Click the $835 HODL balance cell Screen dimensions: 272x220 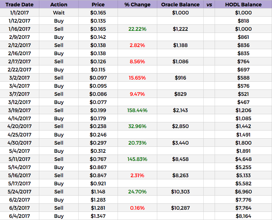(x=243, y=53)
